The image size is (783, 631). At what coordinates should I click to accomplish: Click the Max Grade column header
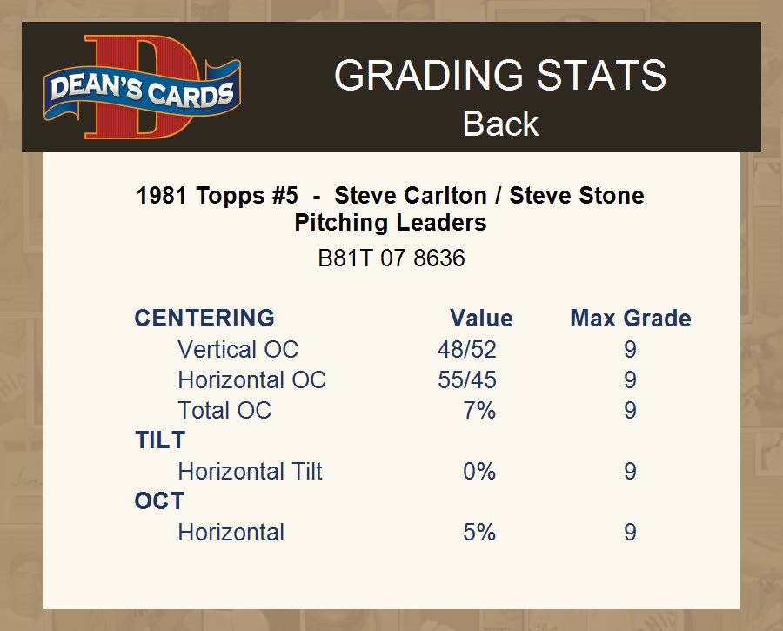pos(631,319)
